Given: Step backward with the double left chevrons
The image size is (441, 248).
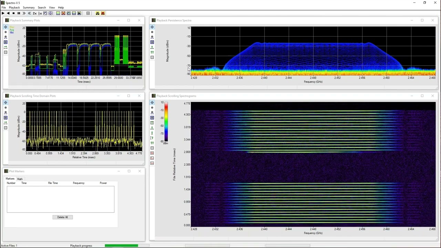Looking at the screenshot, I should [29, 13].
